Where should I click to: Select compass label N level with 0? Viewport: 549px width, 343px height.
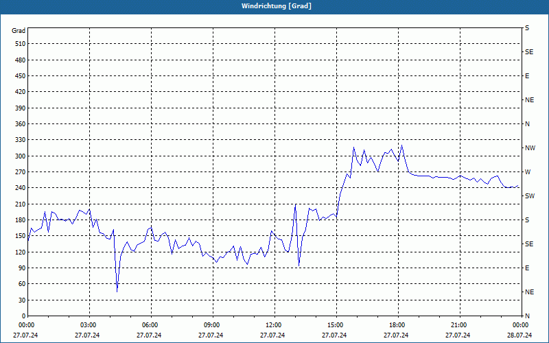(527, 316)
